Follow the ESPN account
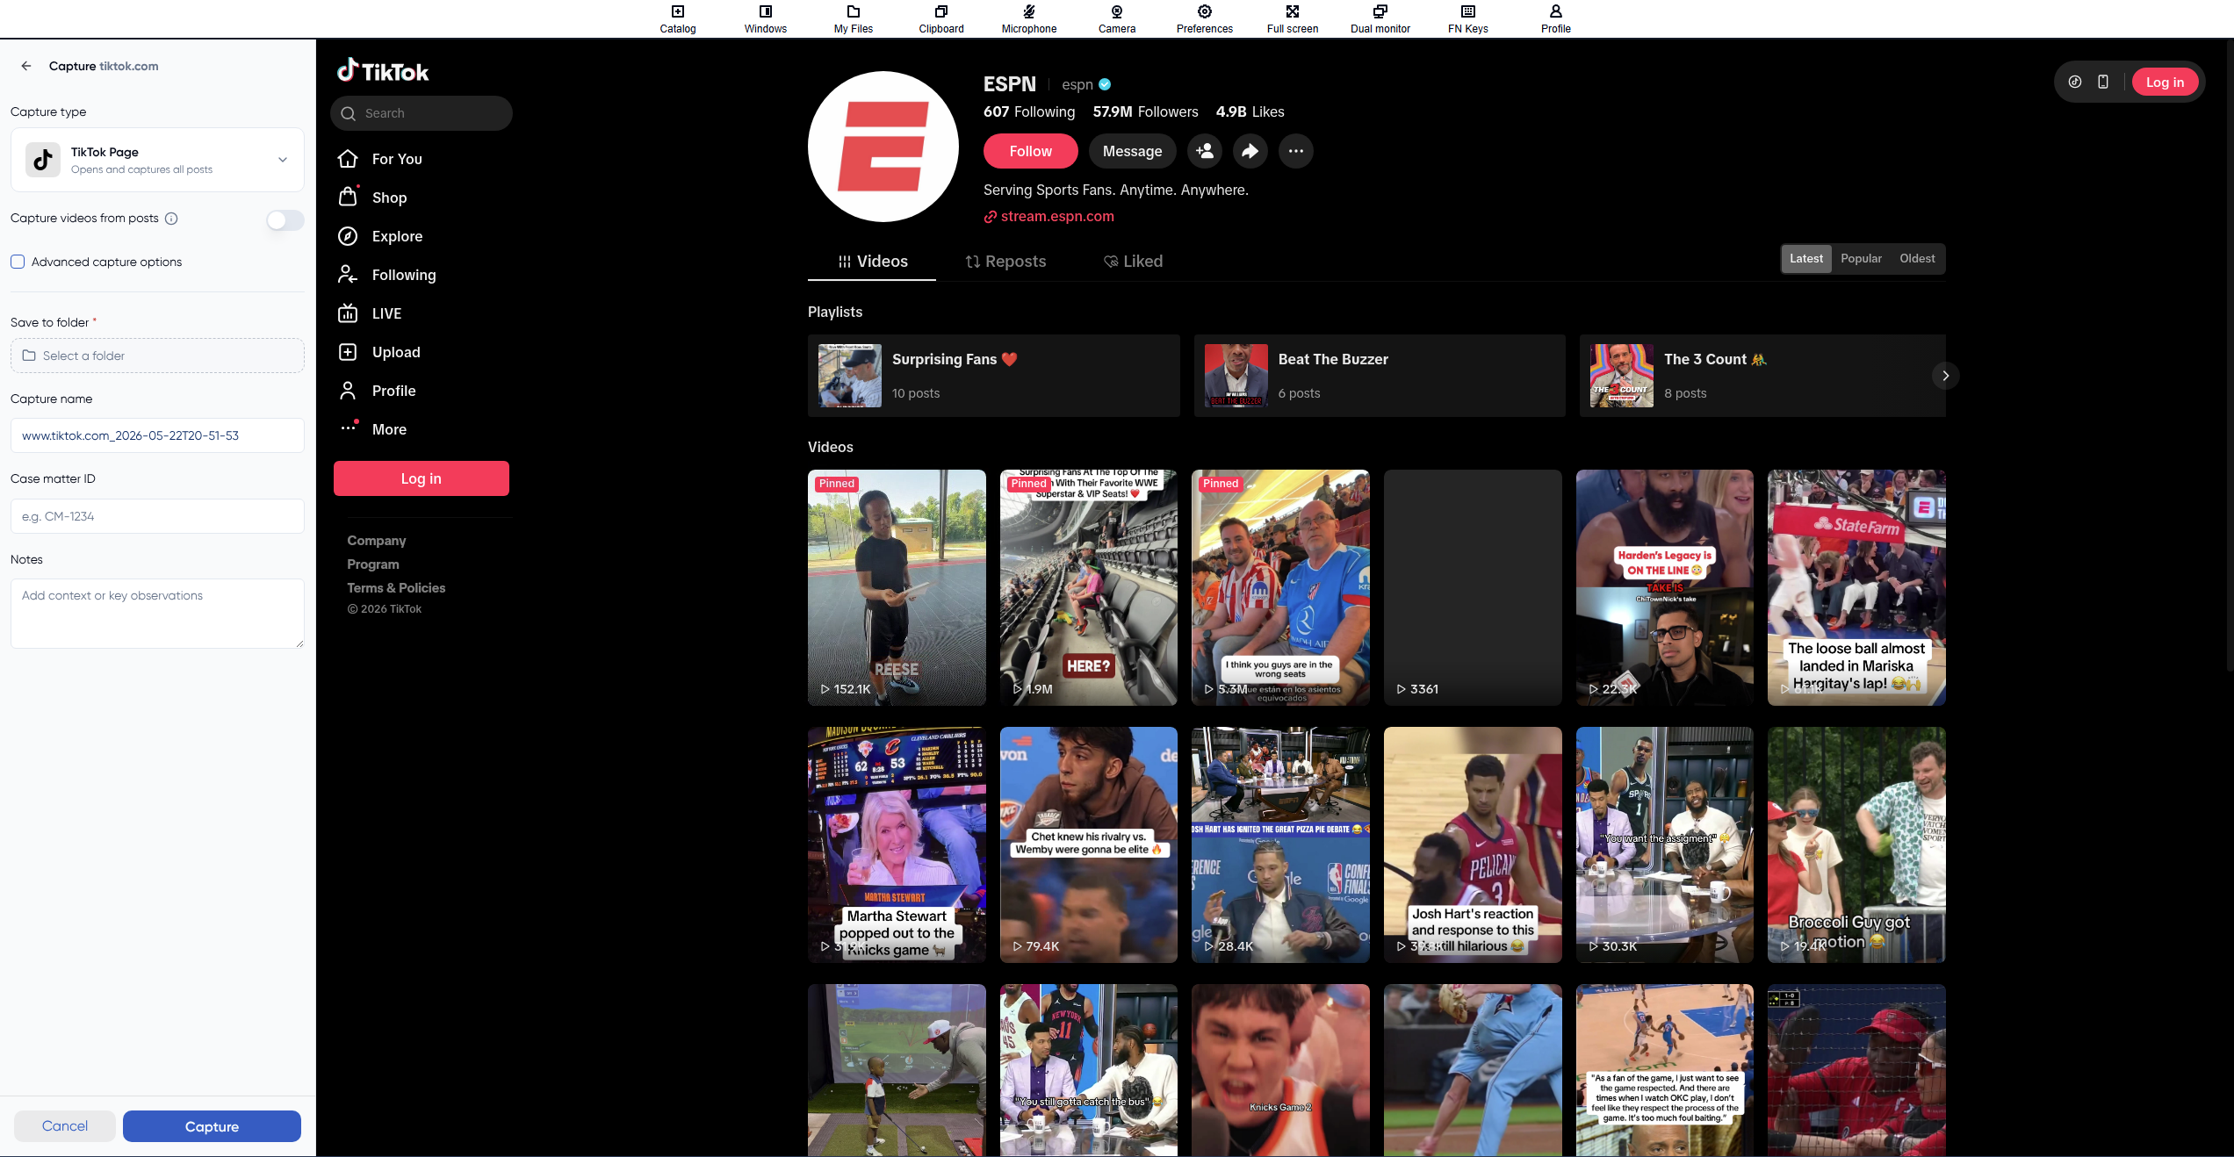2234x1157 pixels. pos(1030,151)
